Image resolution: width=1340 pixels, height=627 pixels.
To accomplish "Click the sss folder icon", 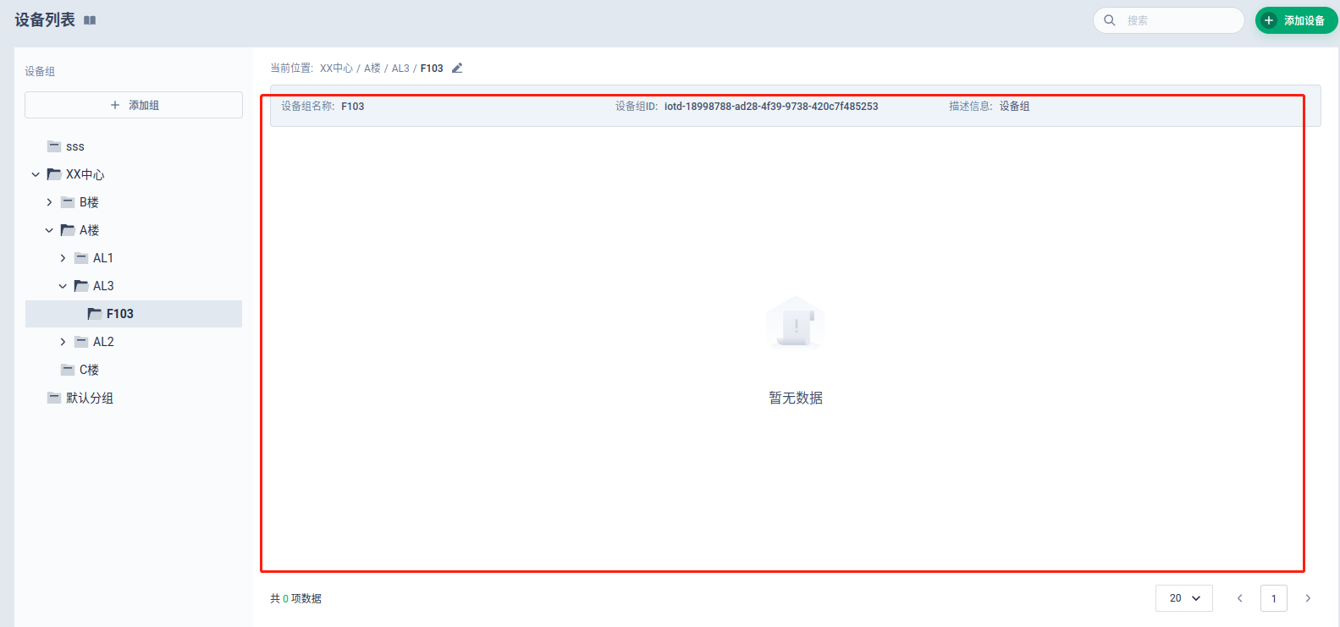I will [54, 146].
